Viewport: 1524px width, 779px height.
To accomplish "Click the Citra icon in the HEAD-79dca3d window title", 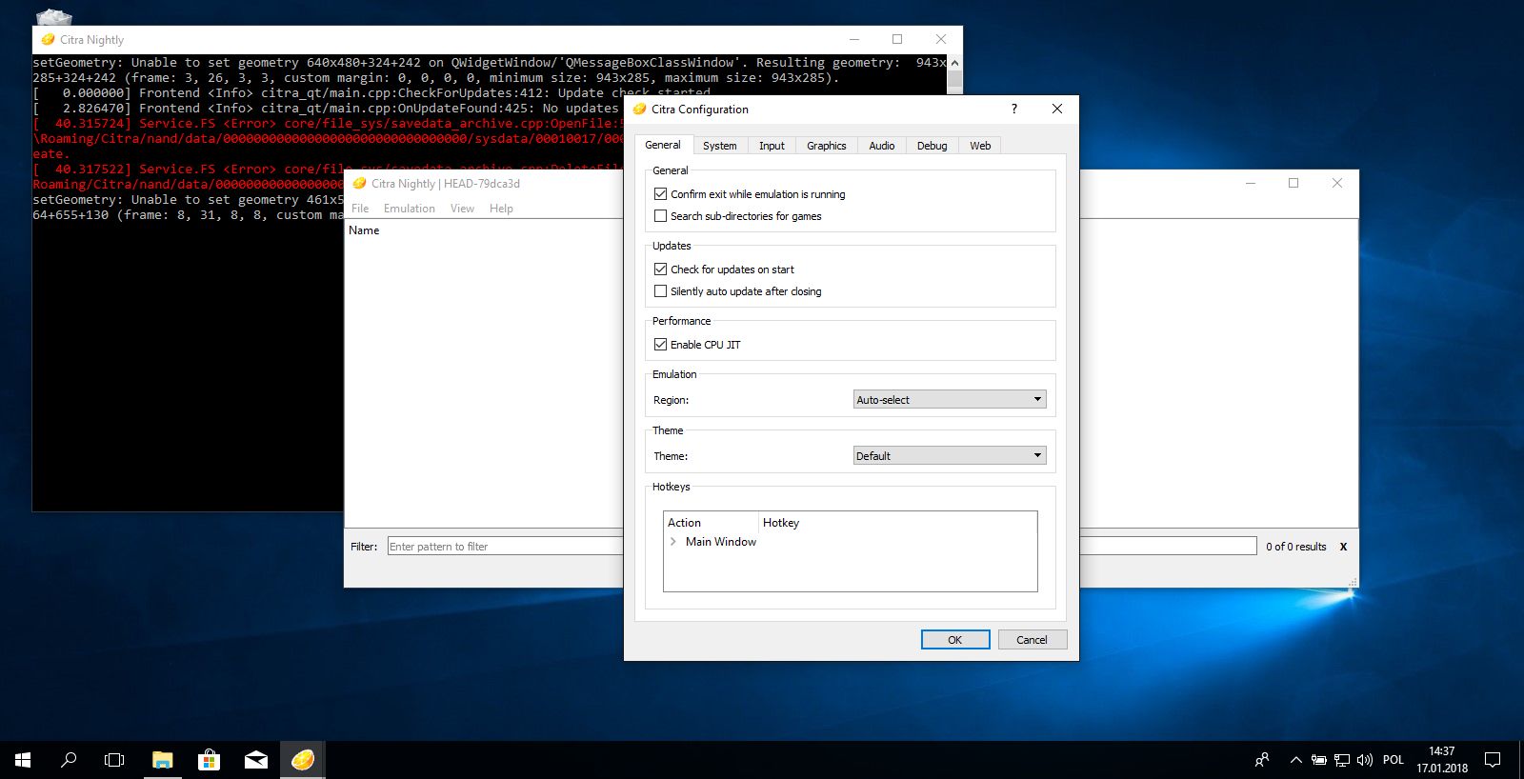I will [x=359, y=183].
